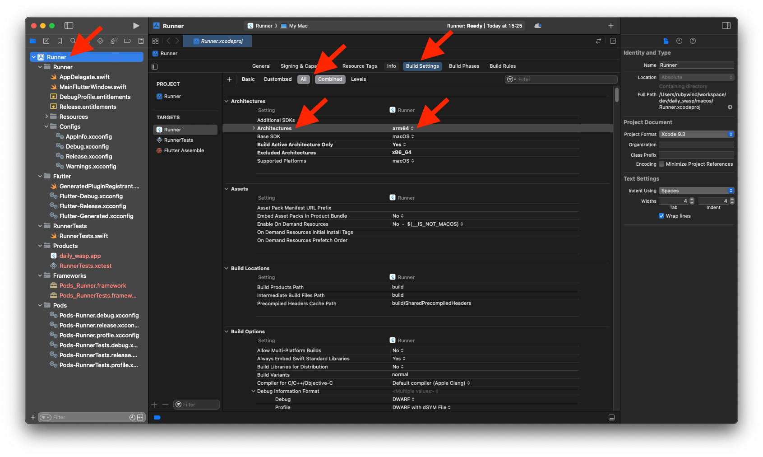Collapse the Architectures section

click(x=227, y=101)
